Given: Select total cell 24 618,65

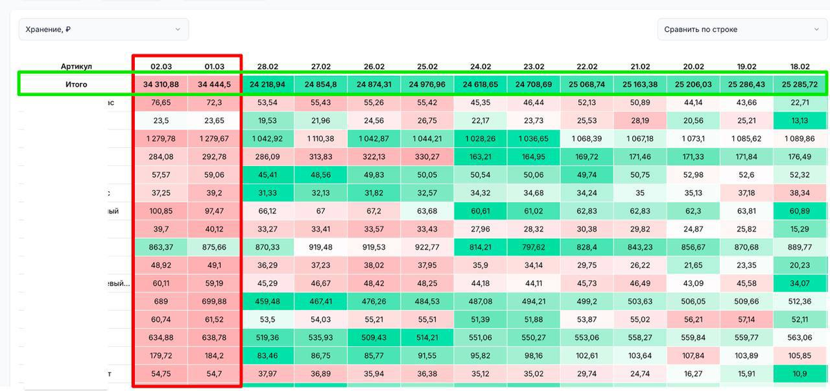Looking at the screenshot, I should (x=481, y=84).
